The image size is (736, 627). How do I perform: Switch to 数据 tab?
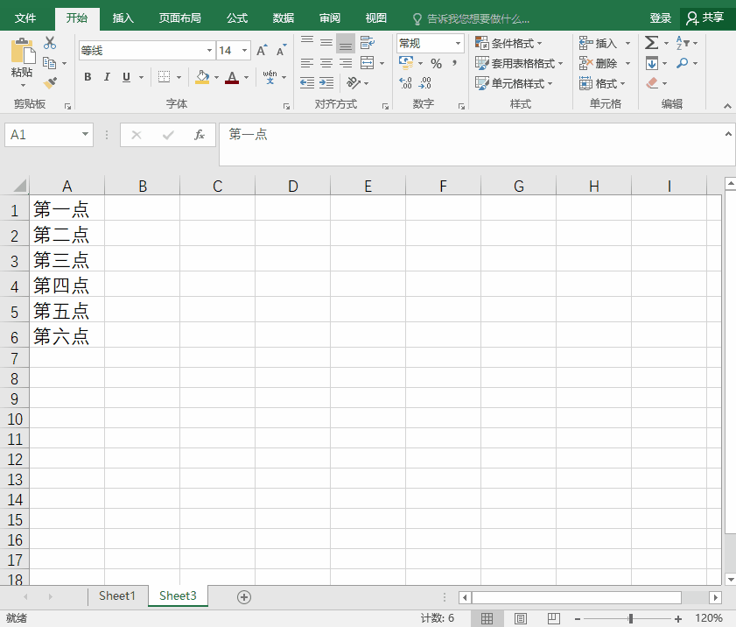pyautogui.click(x=284, y=18)
